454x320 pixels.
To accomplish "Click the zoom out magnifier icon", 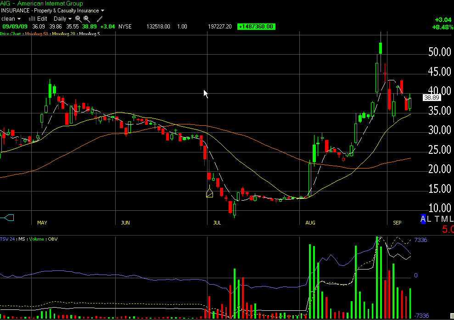I will (x=87, y=19).
